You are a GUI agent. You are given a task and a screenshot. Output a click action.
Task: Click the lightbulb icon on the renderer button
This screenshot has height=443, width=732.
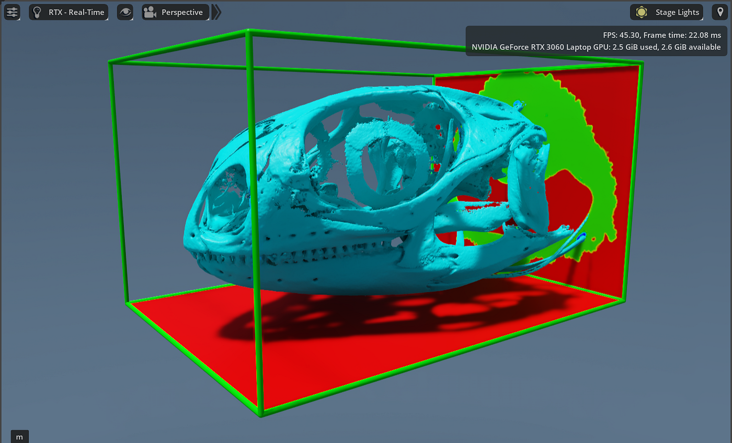point(36,12)
